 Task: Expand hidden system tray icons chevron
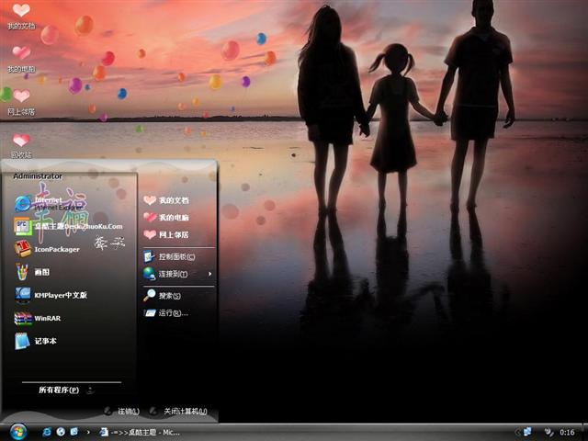click(x=516, y=433)
